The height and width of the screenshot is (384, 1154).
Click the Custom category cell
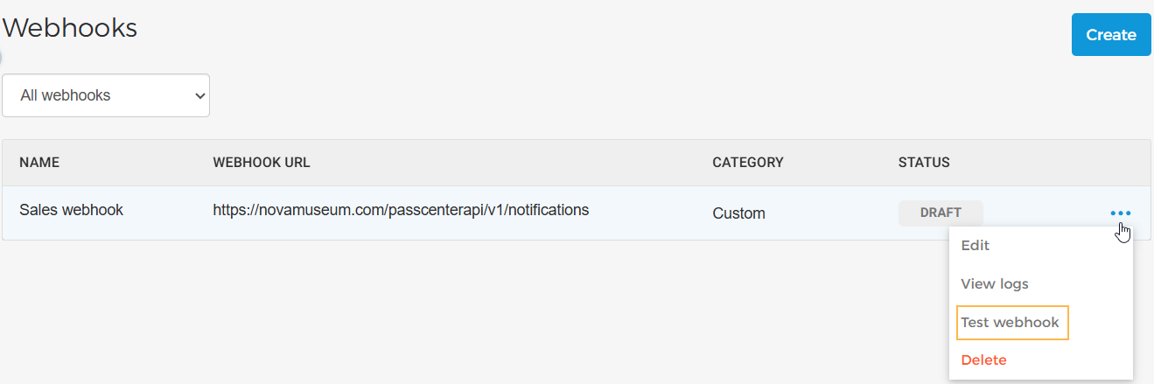coord(738,213)
